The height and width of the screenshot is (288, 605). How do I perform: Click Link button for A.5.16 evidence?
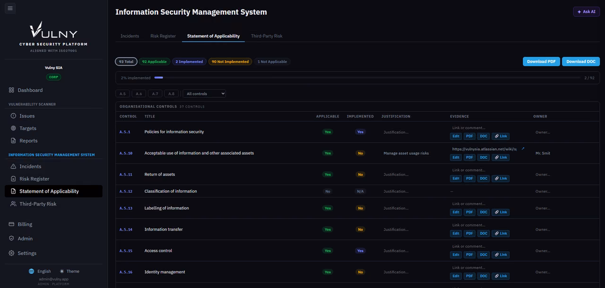[501, 276]
